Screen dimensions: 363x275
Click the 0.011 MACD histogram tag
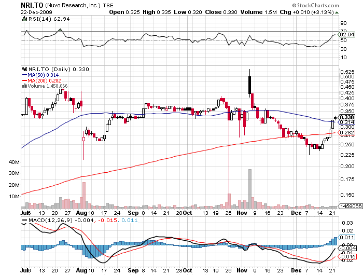pyautogui.click(x=346, y=238)
